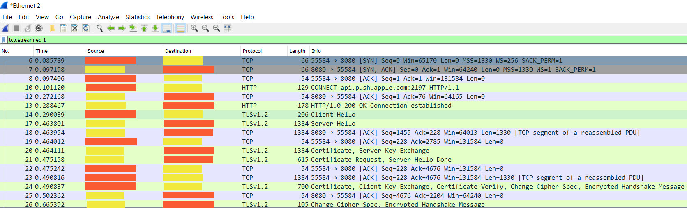
Task: Open the Help menu
Action: [x=247, y=17]
